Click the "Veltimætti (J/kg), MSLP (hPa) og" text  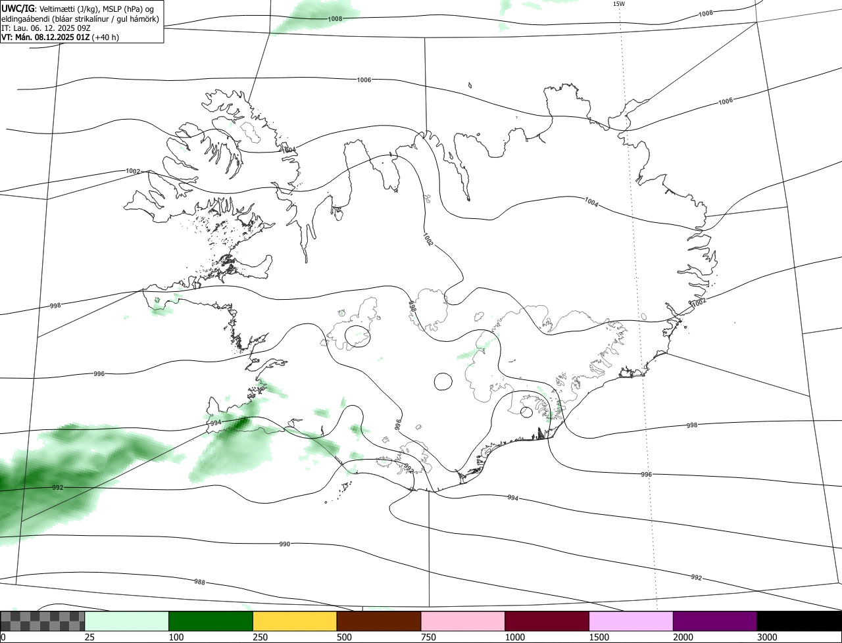(x=97, y=9)
